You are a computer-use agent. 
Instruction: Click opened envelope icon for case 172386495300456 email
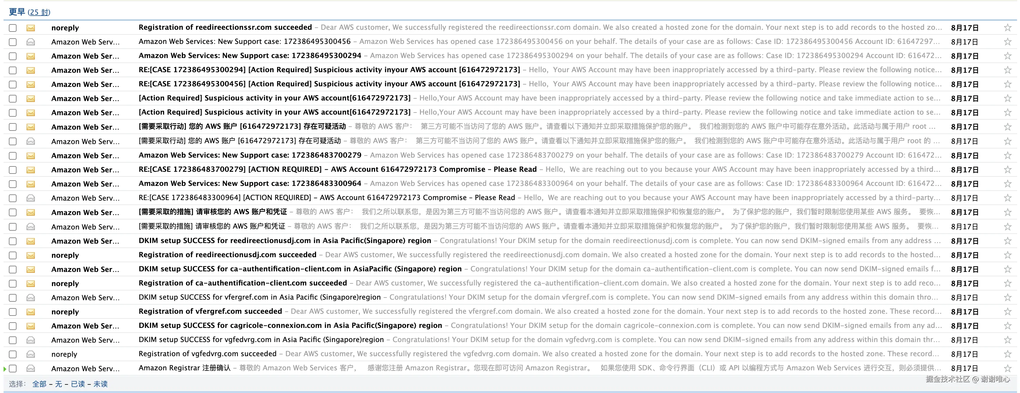[x=30, y=42]
